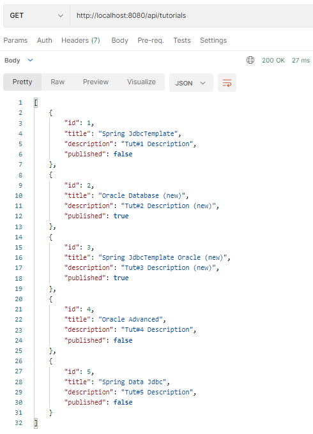The image size is (313, 434).
Task: Click the "Spring JdbcTemplate Oracle (new)" value
Action: click(163, 258)
